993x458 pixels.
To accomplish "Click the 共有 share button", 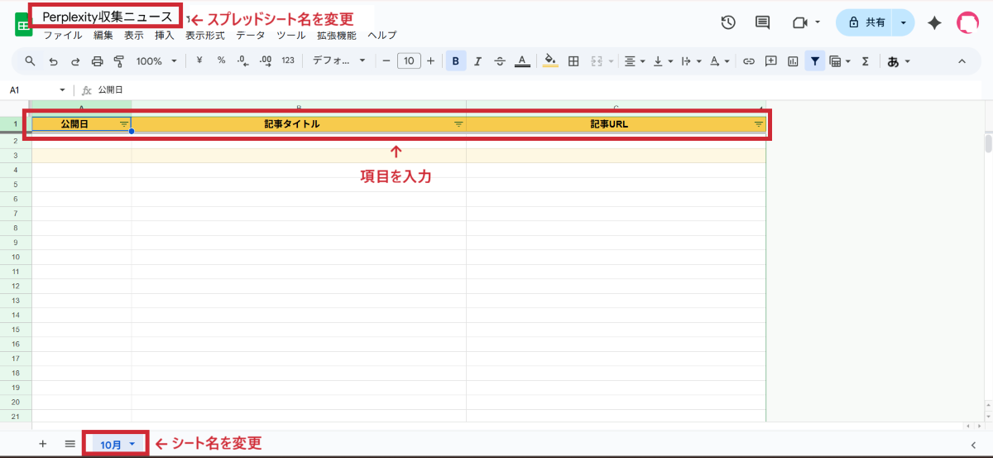I will point(867,23).
